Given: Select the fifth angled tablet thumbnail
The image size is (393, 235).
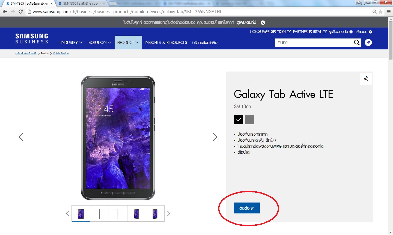Looking at the screenshot, I should coord(155,213).
